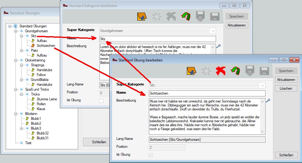This screenshot has height=163, width=302.
Task: Select the Test category in tree
Action: click(x=28, y=143)
